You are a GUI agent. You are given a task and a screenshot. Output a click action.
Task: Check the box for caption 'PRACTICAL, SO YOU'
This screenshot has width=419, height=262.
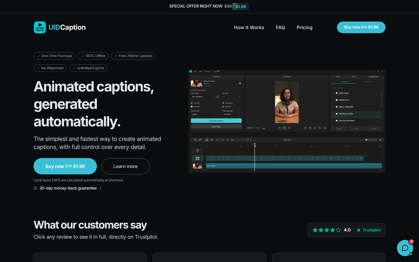337,114
